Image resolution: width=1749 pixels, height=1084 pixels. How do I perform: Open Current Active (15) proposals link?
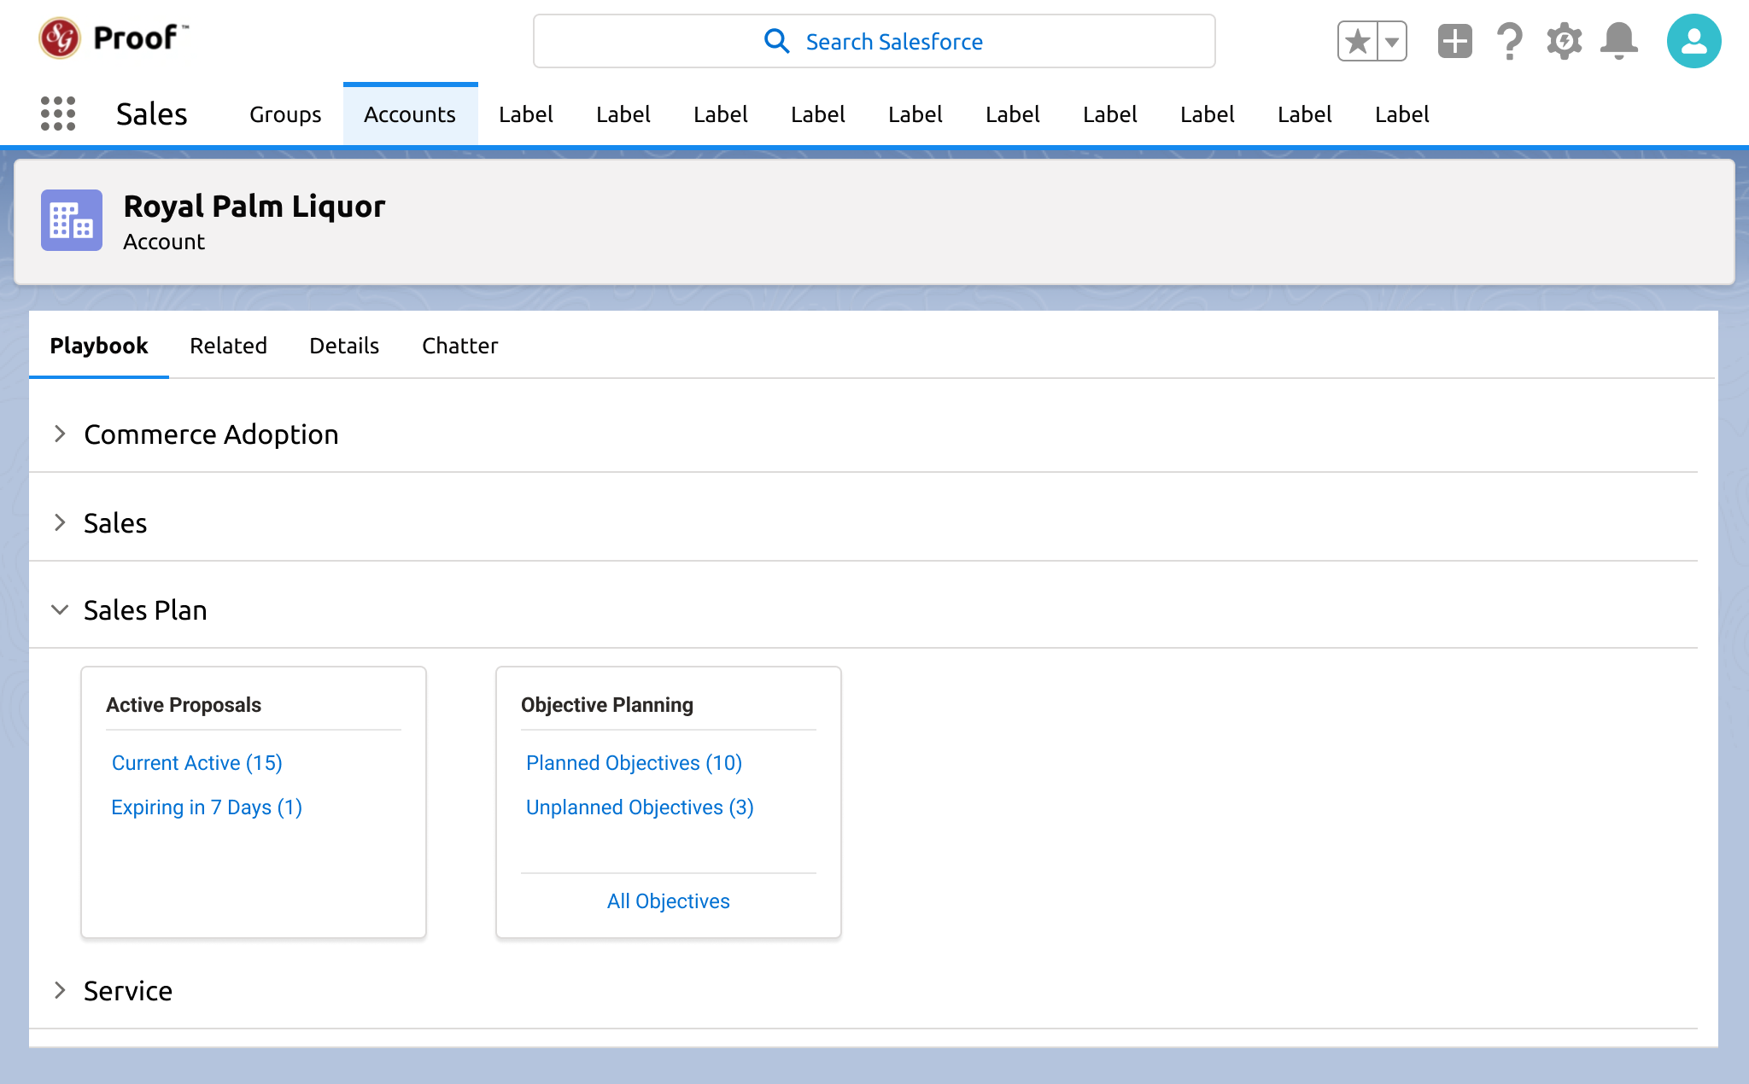coord(196,763)
